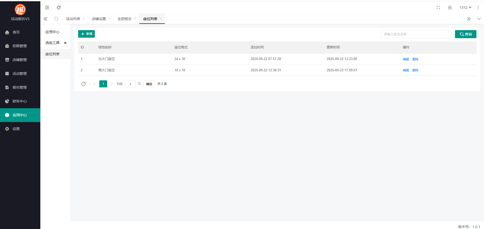Open 财务中心 in the left sidebar
484x229 pixels.
20,101
